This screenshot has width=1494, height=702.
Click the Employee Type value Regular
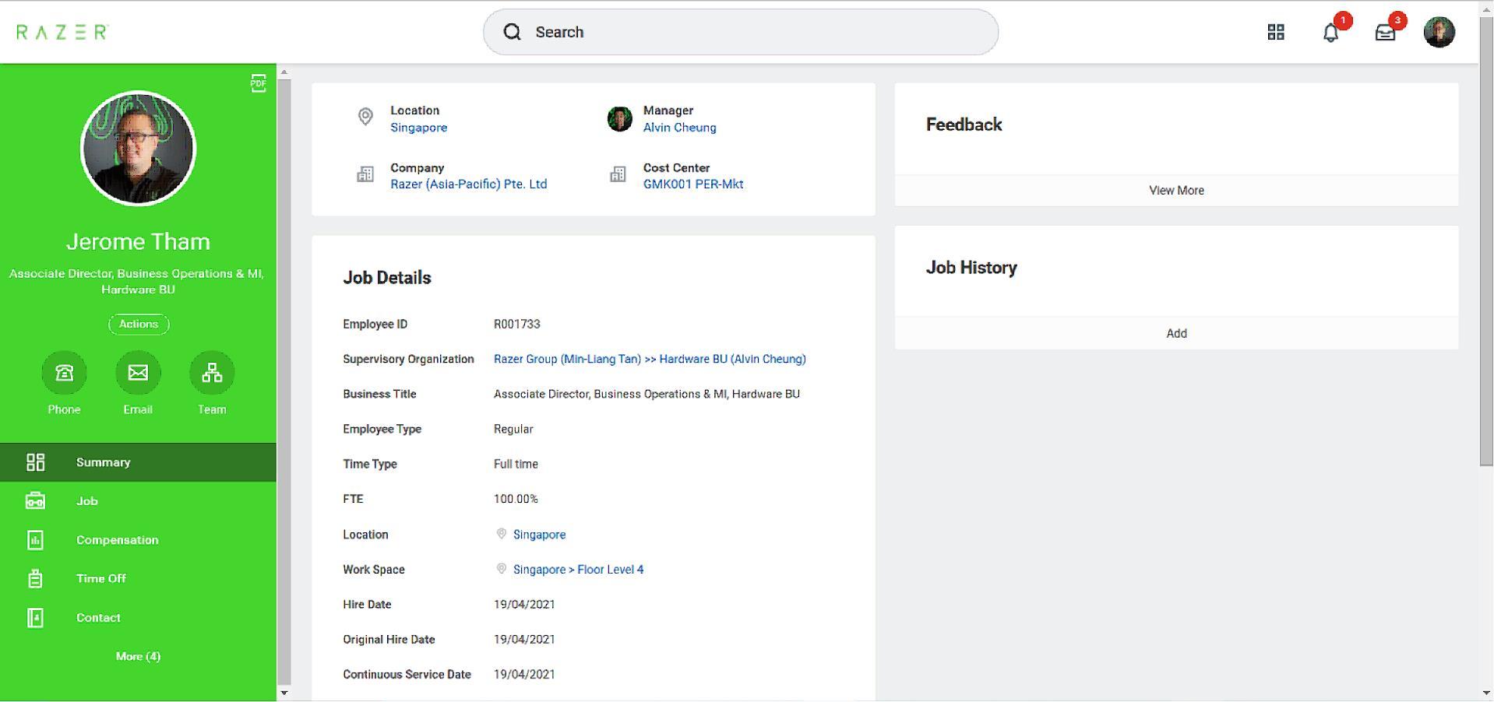click(x=513, y=429)
